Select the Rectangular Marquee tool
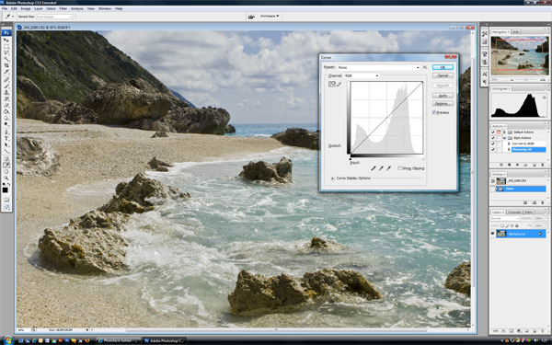Viewport: 552px width, 345px height. [x=6, y=46]
